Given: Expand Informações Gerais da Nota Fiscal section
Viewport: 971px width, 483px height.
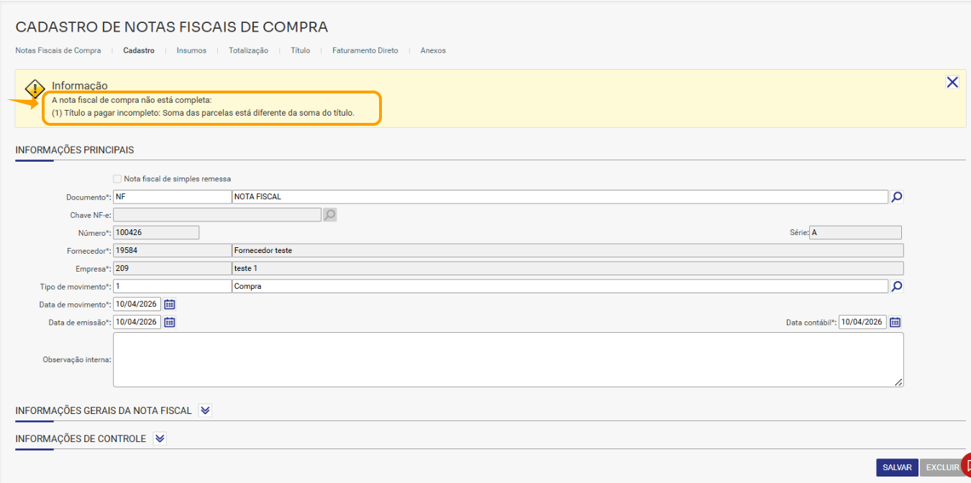Looking at the screenshot, I should 205,410.
